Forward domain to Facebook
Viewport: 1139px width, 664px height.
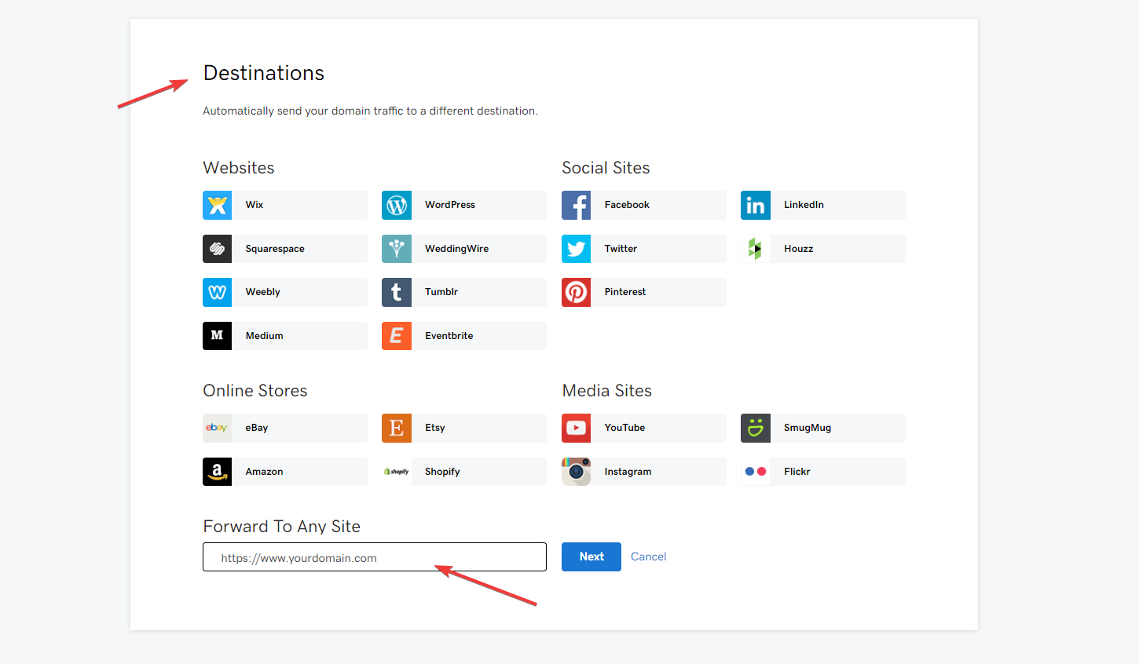pos(644,205)
